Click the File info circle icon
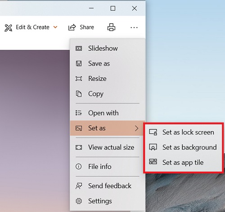Image resolution: width=225 pixels, height=212 pixels. (x=79, y=167)
